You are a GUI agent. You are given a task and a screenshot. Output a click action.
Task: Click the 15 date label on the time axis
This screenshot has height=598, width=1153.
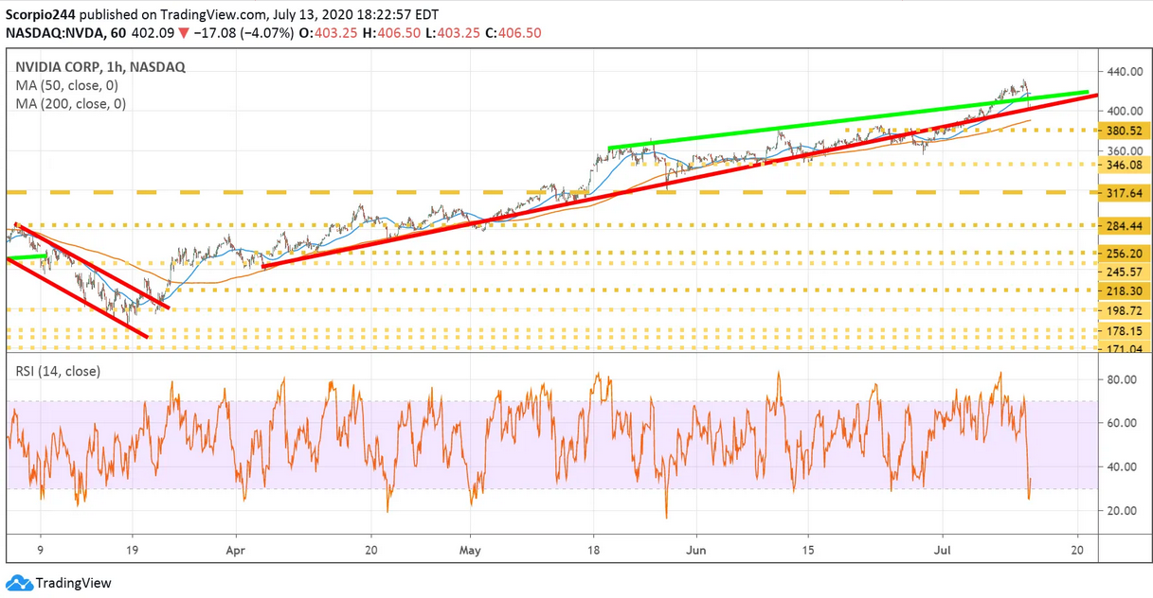807,548
